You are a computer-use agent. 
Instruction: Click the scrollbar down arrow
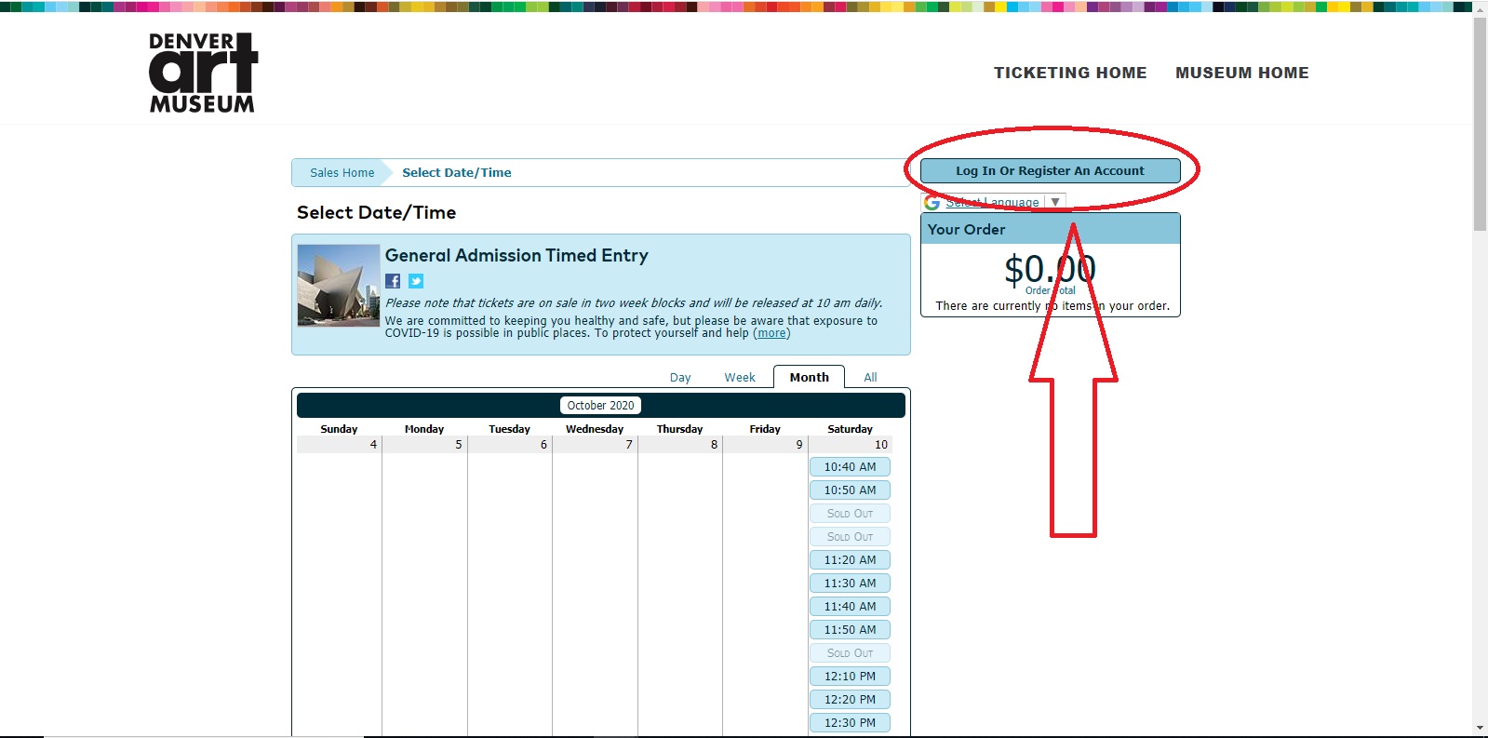[1480, 729]
